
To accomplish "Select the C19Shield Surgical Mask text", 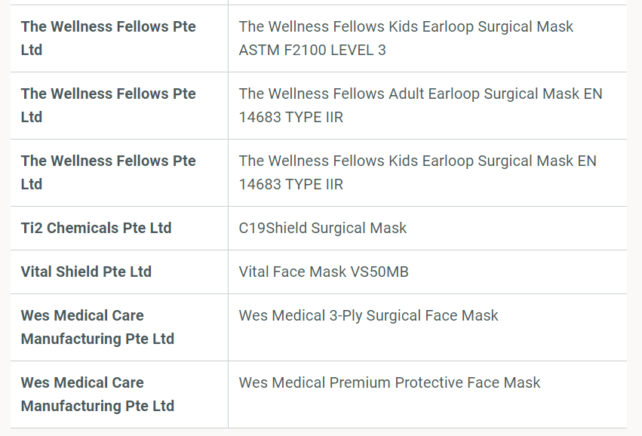I will [323, 228].
